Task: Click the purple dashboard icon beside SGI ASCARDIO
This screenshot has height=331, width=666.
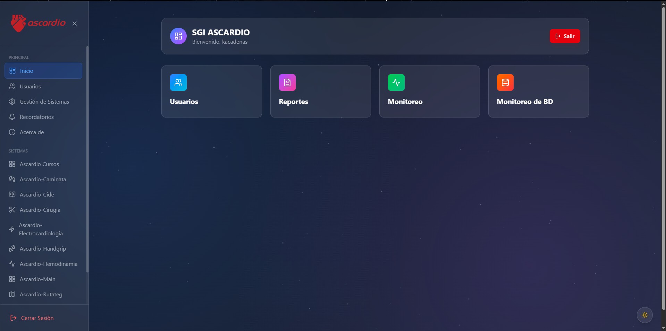Action: [178, 36]
